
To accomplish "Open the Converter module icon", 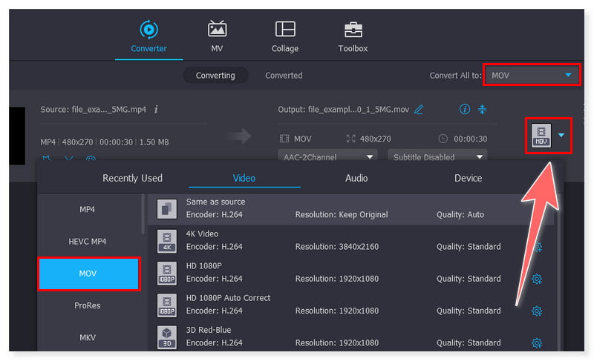I will 148,30.
